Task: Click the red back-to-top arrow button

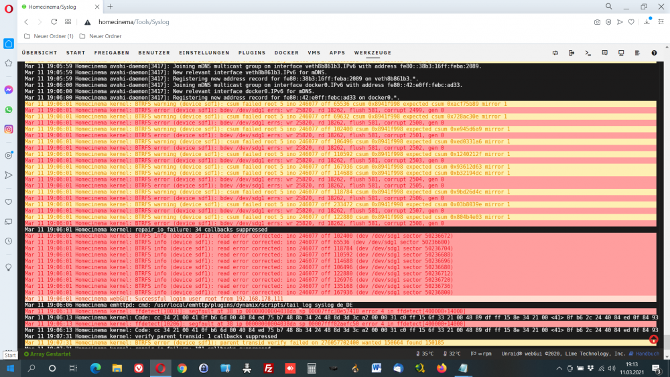Action: click(x=653, y=340)
